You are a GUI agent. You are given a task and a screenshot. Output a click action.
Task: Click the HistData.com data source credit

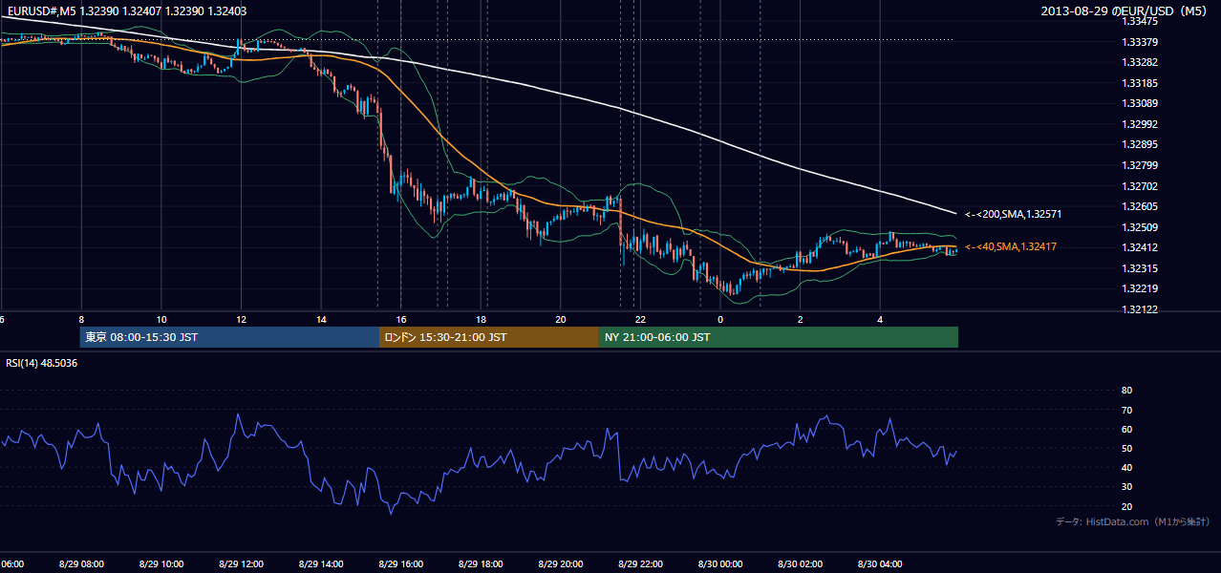point(1133,521)
